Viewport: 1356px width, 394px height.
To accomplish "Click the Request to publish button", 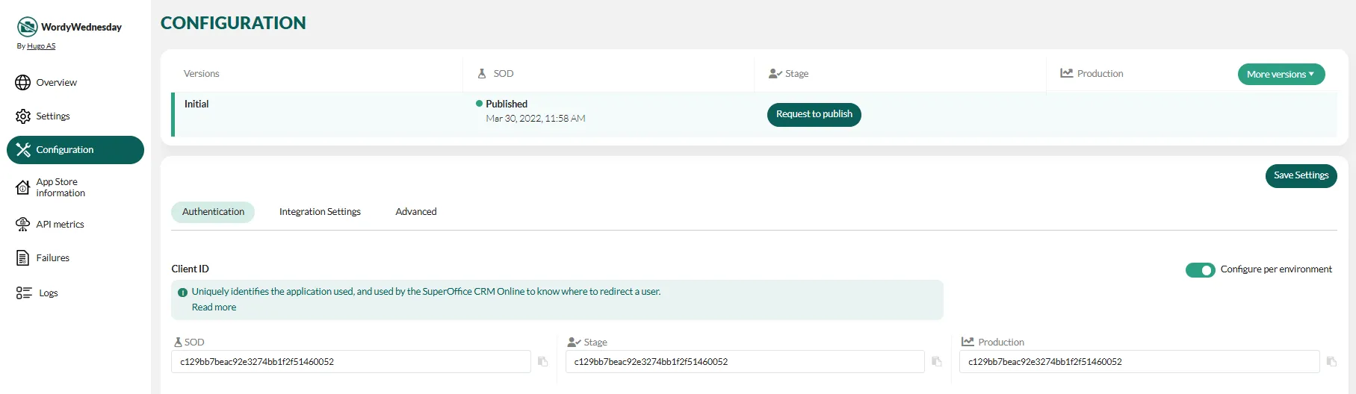I will (x=814, y=114).
